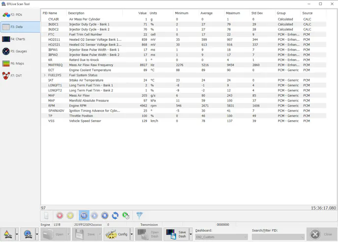The image size is (338, 242).
Task: Click the blue stop button
Action: pyautogui.click(x=105, y=215)
